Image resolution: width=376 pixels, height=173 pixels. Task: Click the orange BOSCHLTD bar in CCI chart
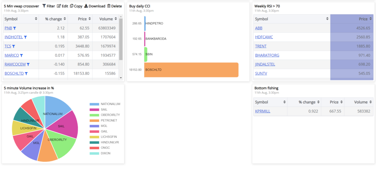click(x=191, y=70)
